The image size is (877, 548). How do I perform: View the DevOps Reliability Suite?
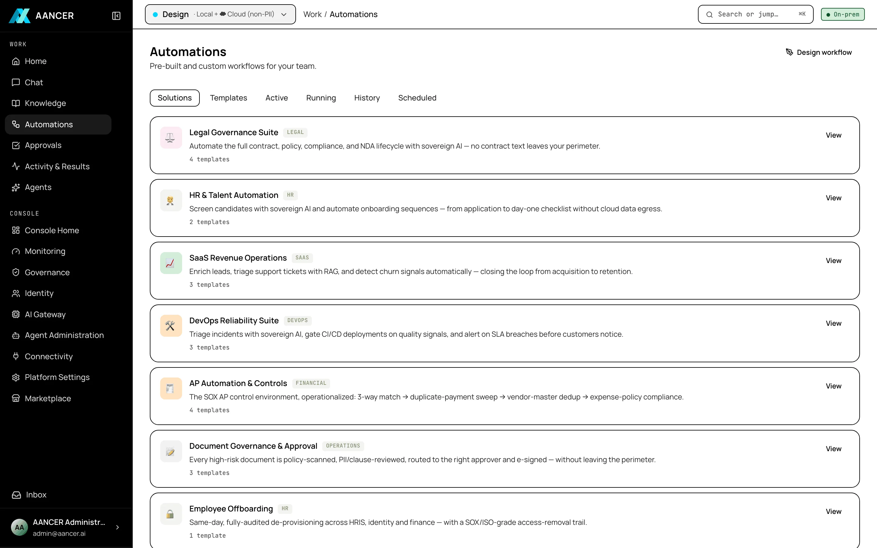click(x=833, y=323)
